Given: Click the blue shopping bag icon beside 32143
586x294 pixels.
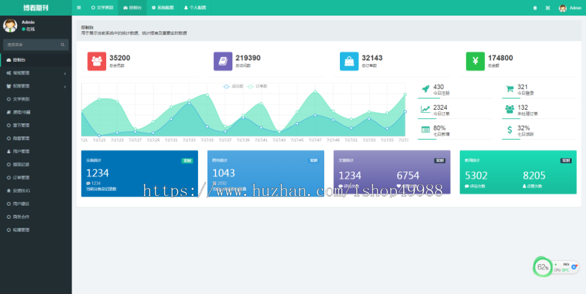Looking at the screenshot, I should [x=349, y=61].
